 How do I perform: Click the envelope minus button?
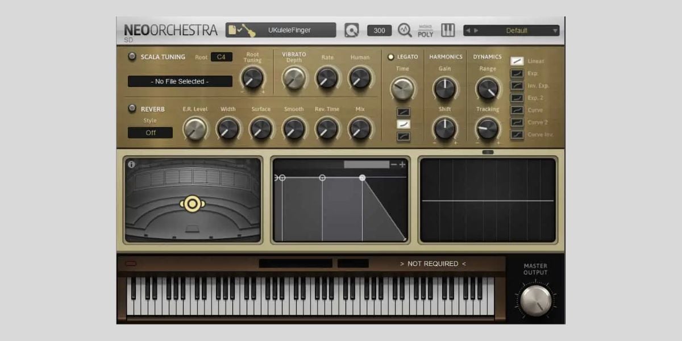(394, 164)
